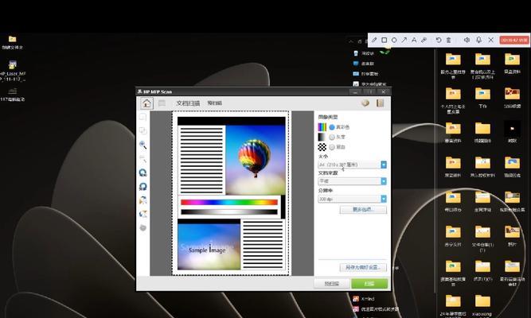Click the 预扫描 button beside the green button
The width and height of the screenshot is (531, 318).
click(x=331, y=284)
